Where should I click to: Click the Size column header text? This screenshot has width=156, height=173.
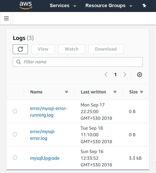coord(133,92)
